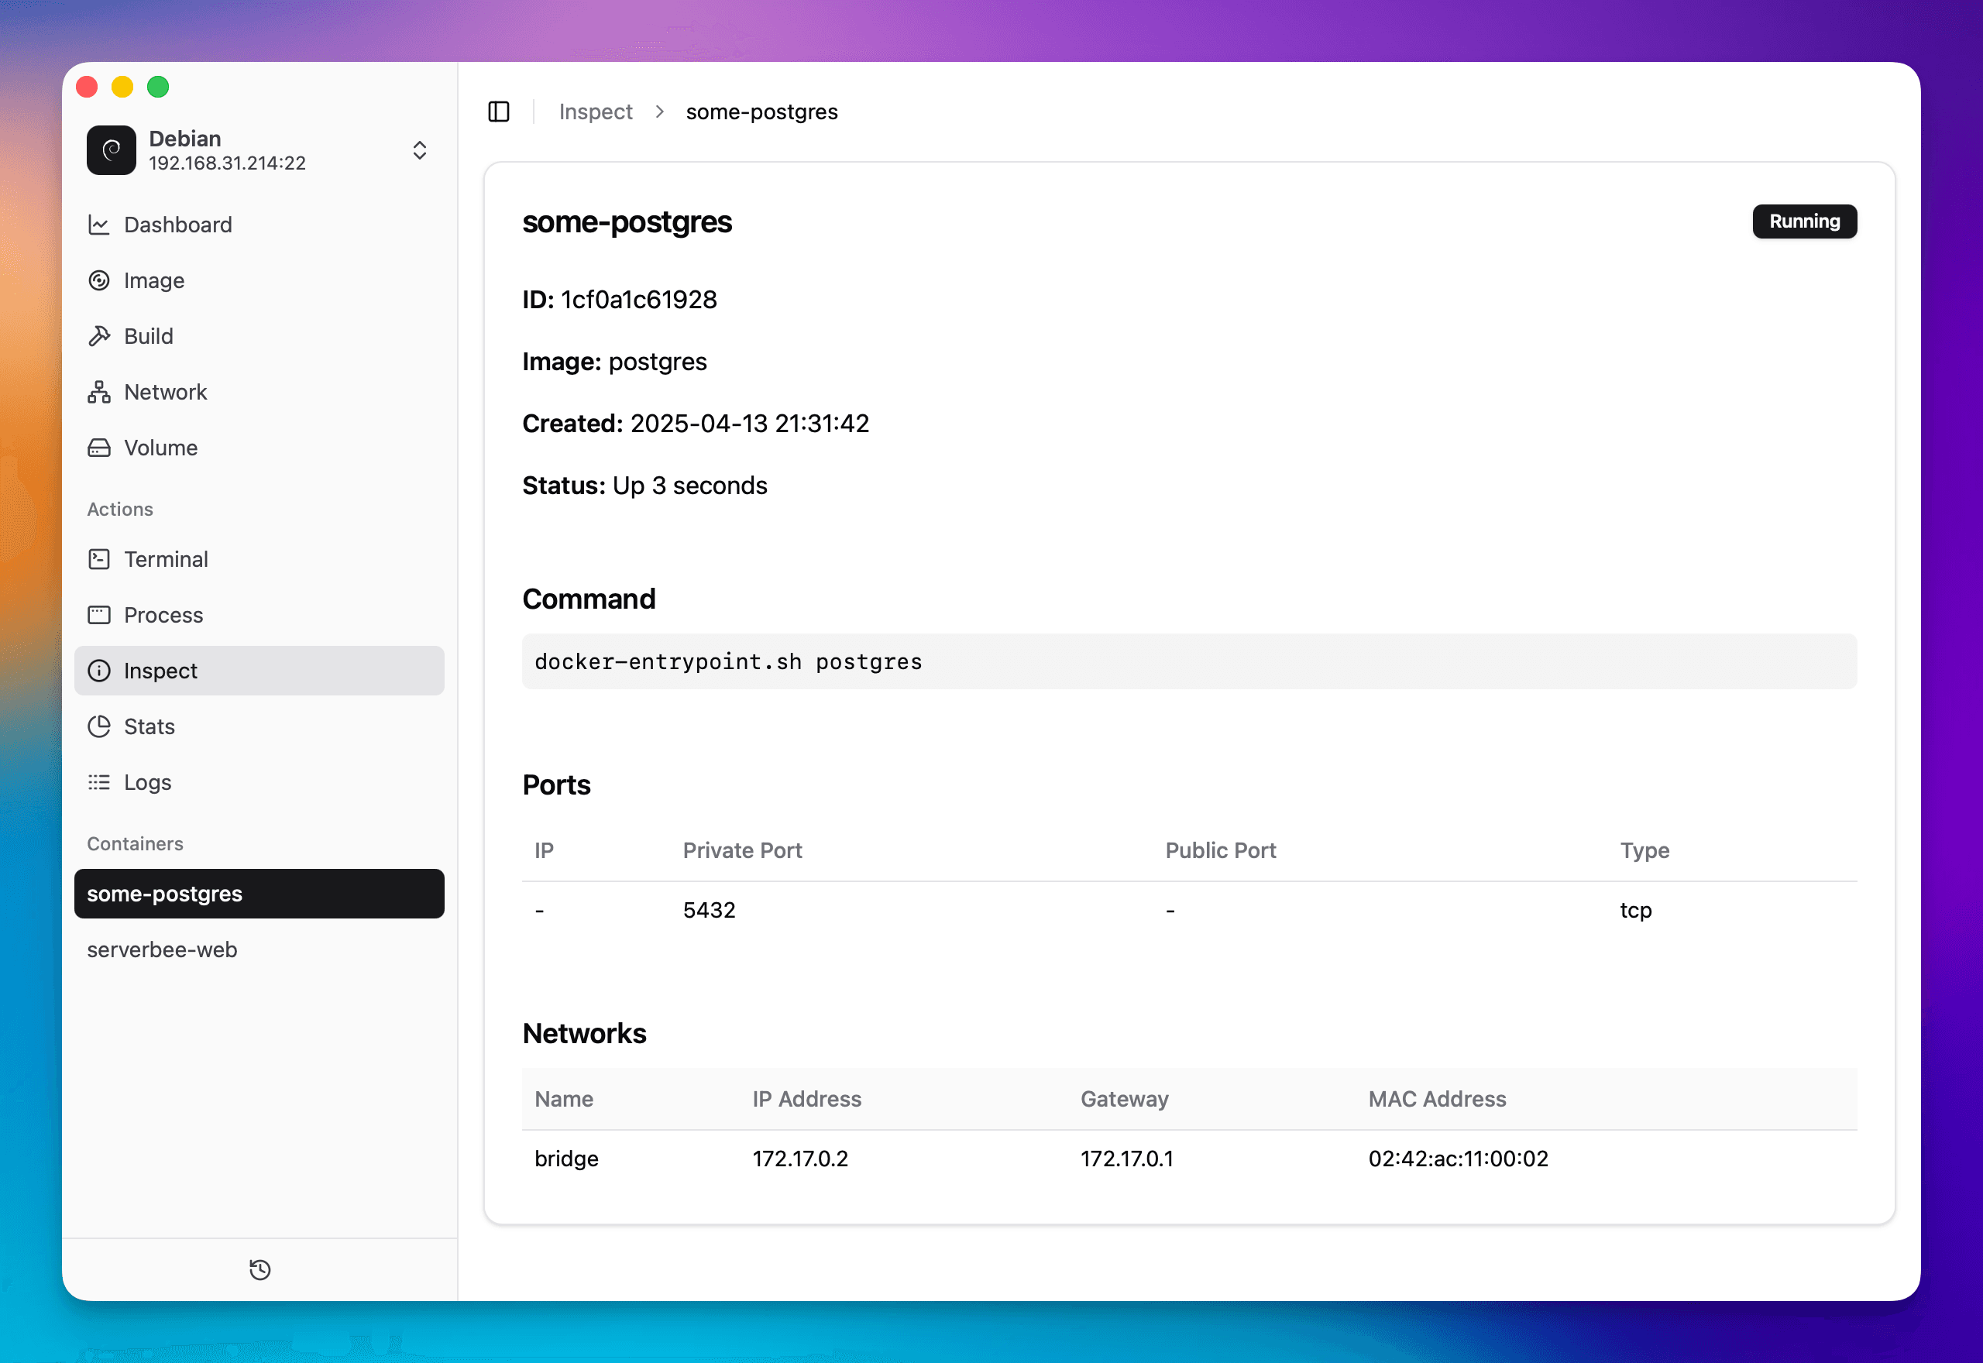Navigate to Inspect via breadcrumb
Screen dimensions: 1983x1363
coord(595,111)
